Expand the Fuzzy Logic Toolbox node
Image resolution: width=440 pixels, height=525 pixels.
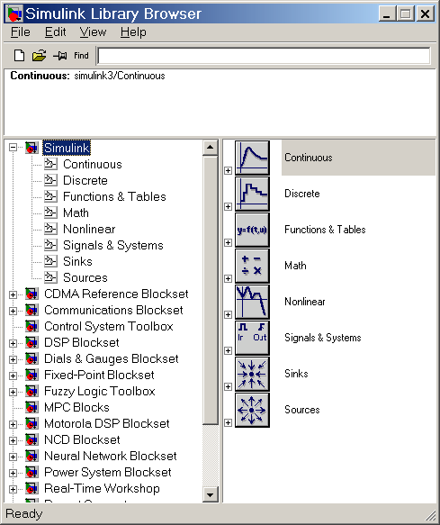pyautogui.click(x=13, y=392)
